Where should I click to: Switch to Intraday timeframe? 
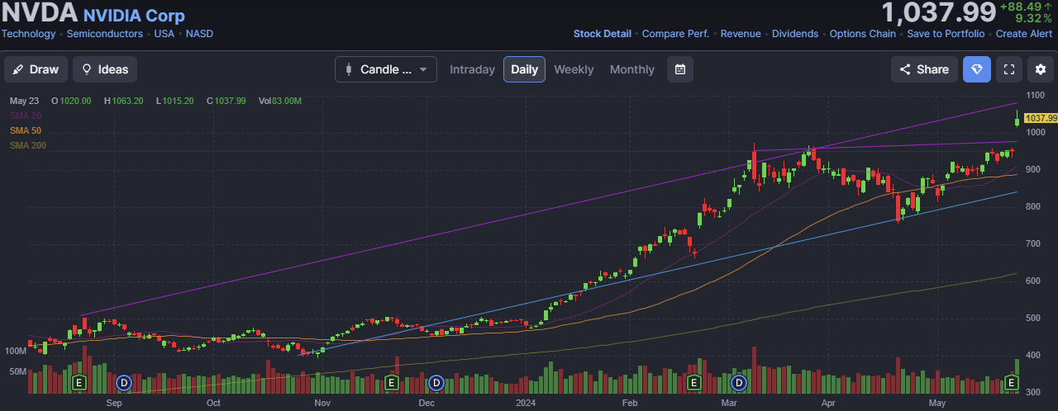click(472, 69)
